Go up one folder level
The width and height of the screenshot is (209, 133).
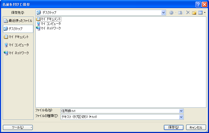pos(180,13)
